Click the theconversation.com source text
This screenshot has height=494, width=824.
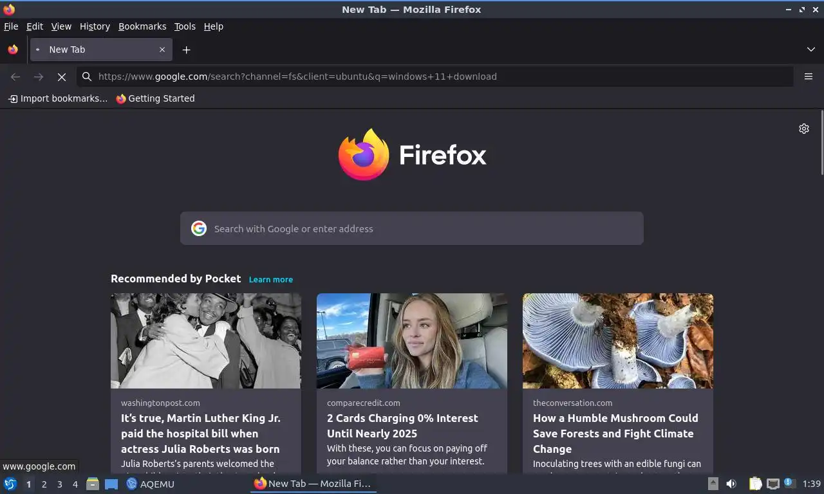572,403
